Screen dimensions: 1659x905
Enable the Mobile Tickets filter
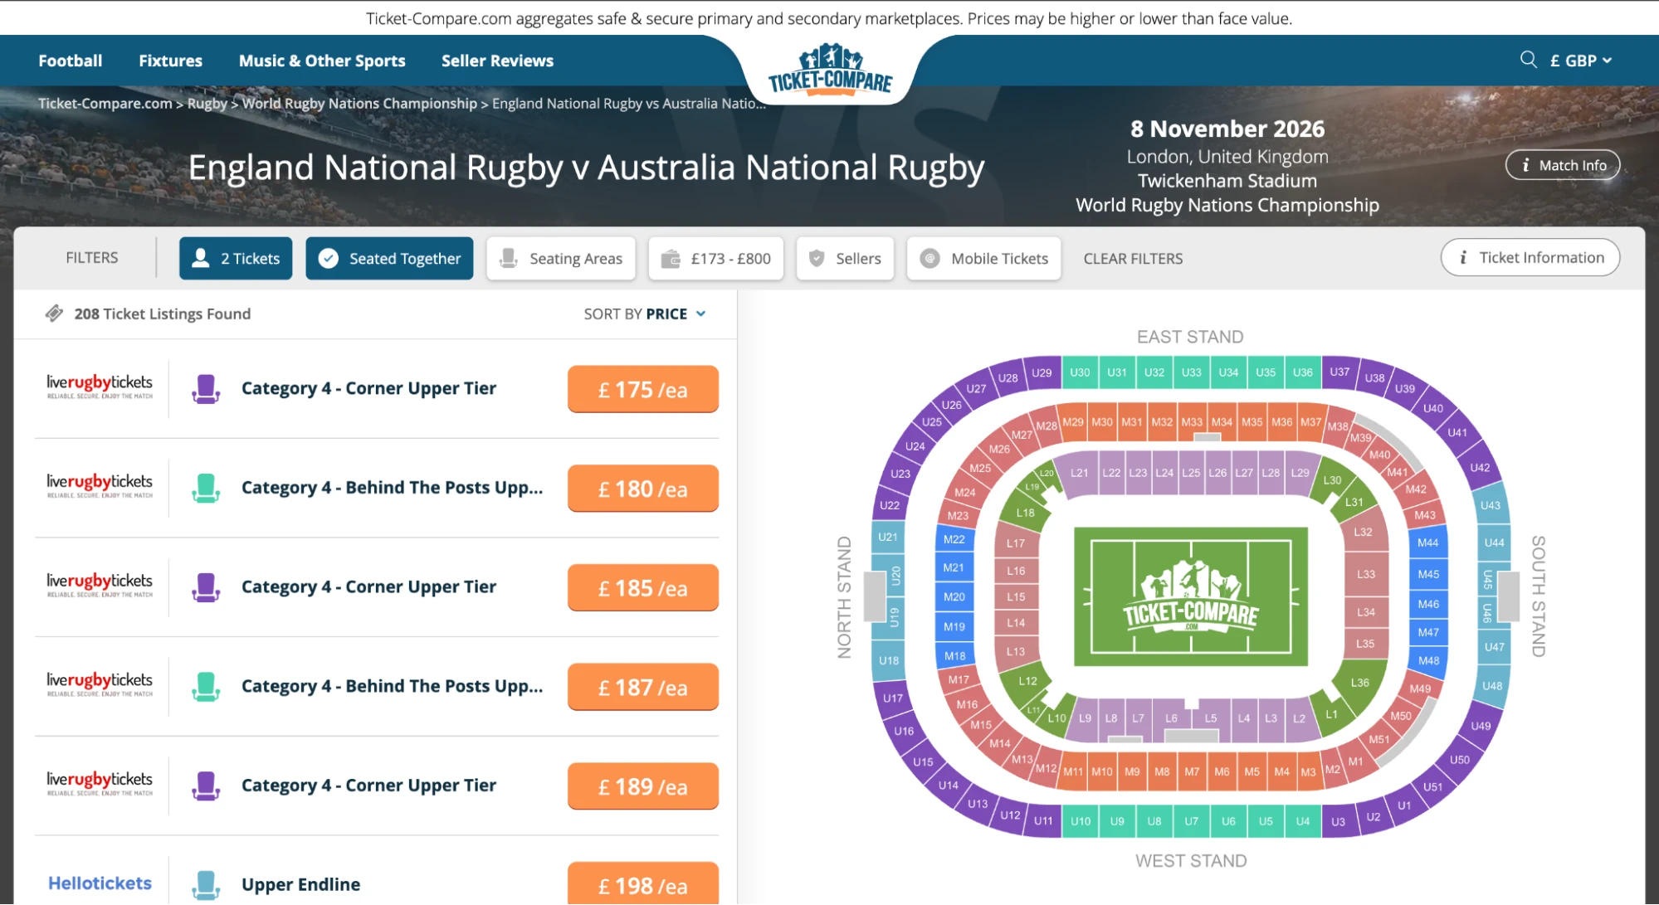click(983, 258)
